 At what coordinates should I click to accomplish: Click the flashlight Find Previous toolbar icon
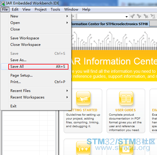click(x=133, y=16)
